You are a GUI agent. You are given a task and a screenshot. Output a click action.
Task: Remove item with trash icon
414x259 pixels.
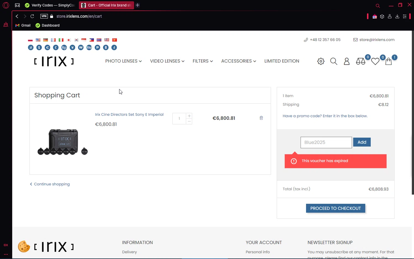261,118
